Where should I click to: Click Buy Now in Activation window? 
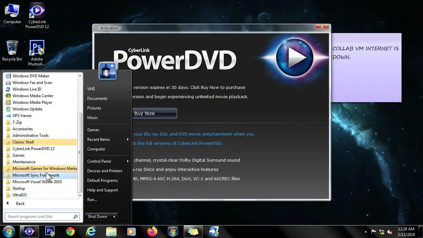(154, 113)
